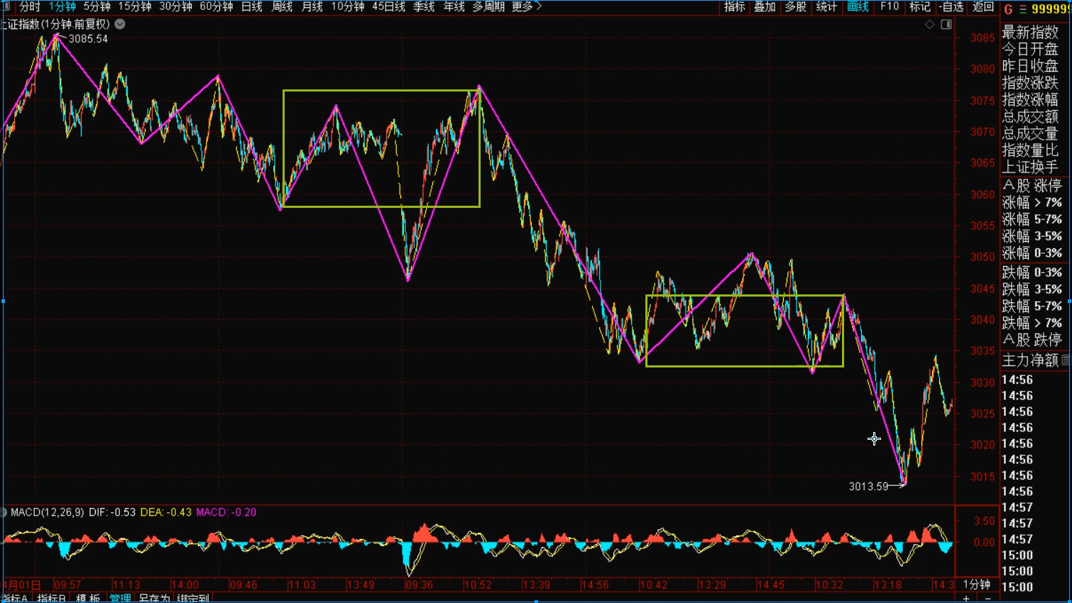1072x603 pixels.
Task: Click the red G icon in the quote panel
Action: [1008, 9]
